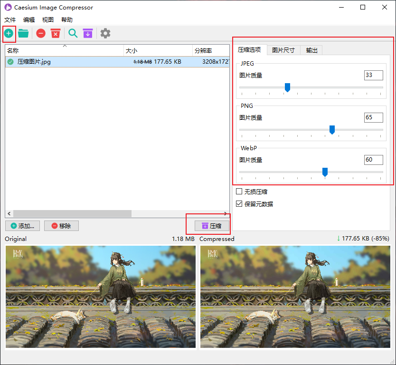Click the green add files toolbar icon
The height and width of the screenshot is (365, 396).
pos(9,33)
